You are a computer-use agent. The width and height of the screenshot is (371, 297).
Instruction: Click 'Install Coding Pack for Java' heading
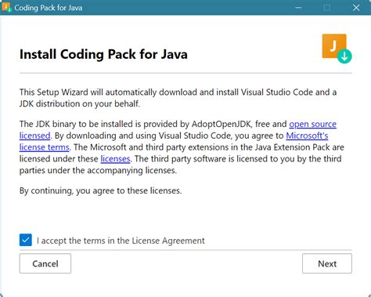[103, 54]
